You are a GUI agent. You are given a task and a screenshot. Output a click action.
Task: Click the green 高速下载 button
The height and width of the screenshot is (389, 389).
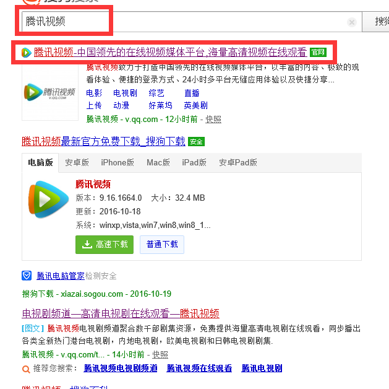pos(105,245)
